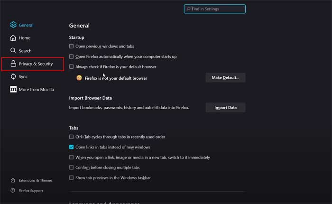
Task: Click the Search magnifier icon in sidebar
Action: [13, 51]
